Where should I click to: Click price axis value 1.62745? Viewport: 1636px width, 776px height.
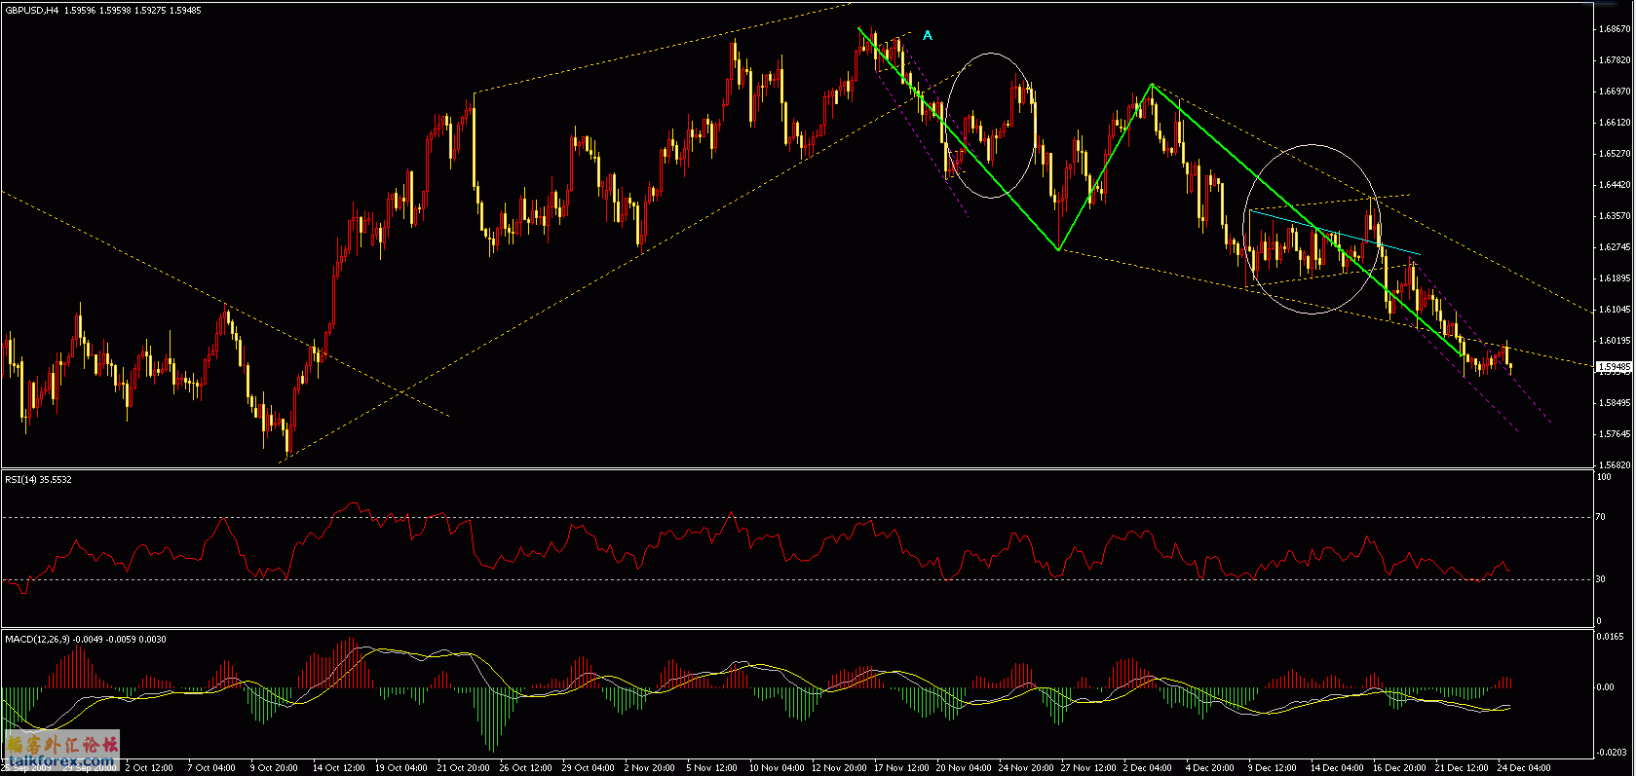click(1615, 247)
